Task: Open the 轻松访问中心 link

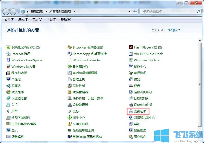Action: pos(143,92)
